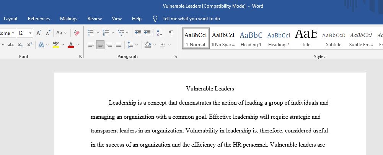This screenshot has height=155, width=383.
Task: Start a bulleted list
Action: pyautogui.click(x=91, y=33)
